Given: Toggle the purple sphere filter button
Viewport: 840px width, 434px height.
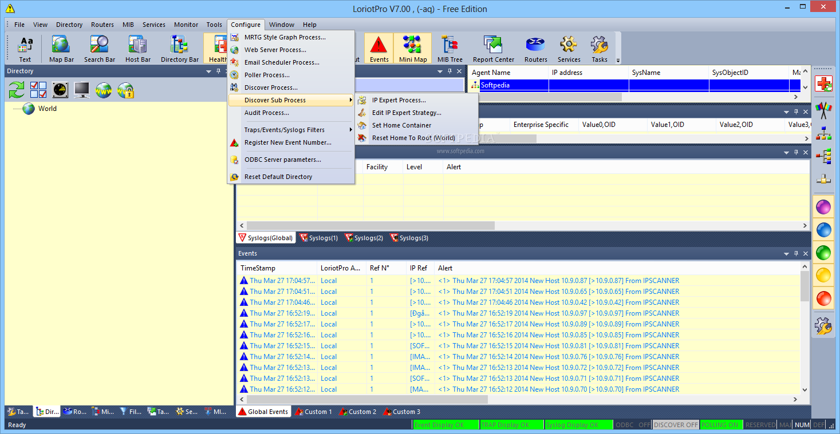Looking at the screenshot, I should [x=824, y=206].
